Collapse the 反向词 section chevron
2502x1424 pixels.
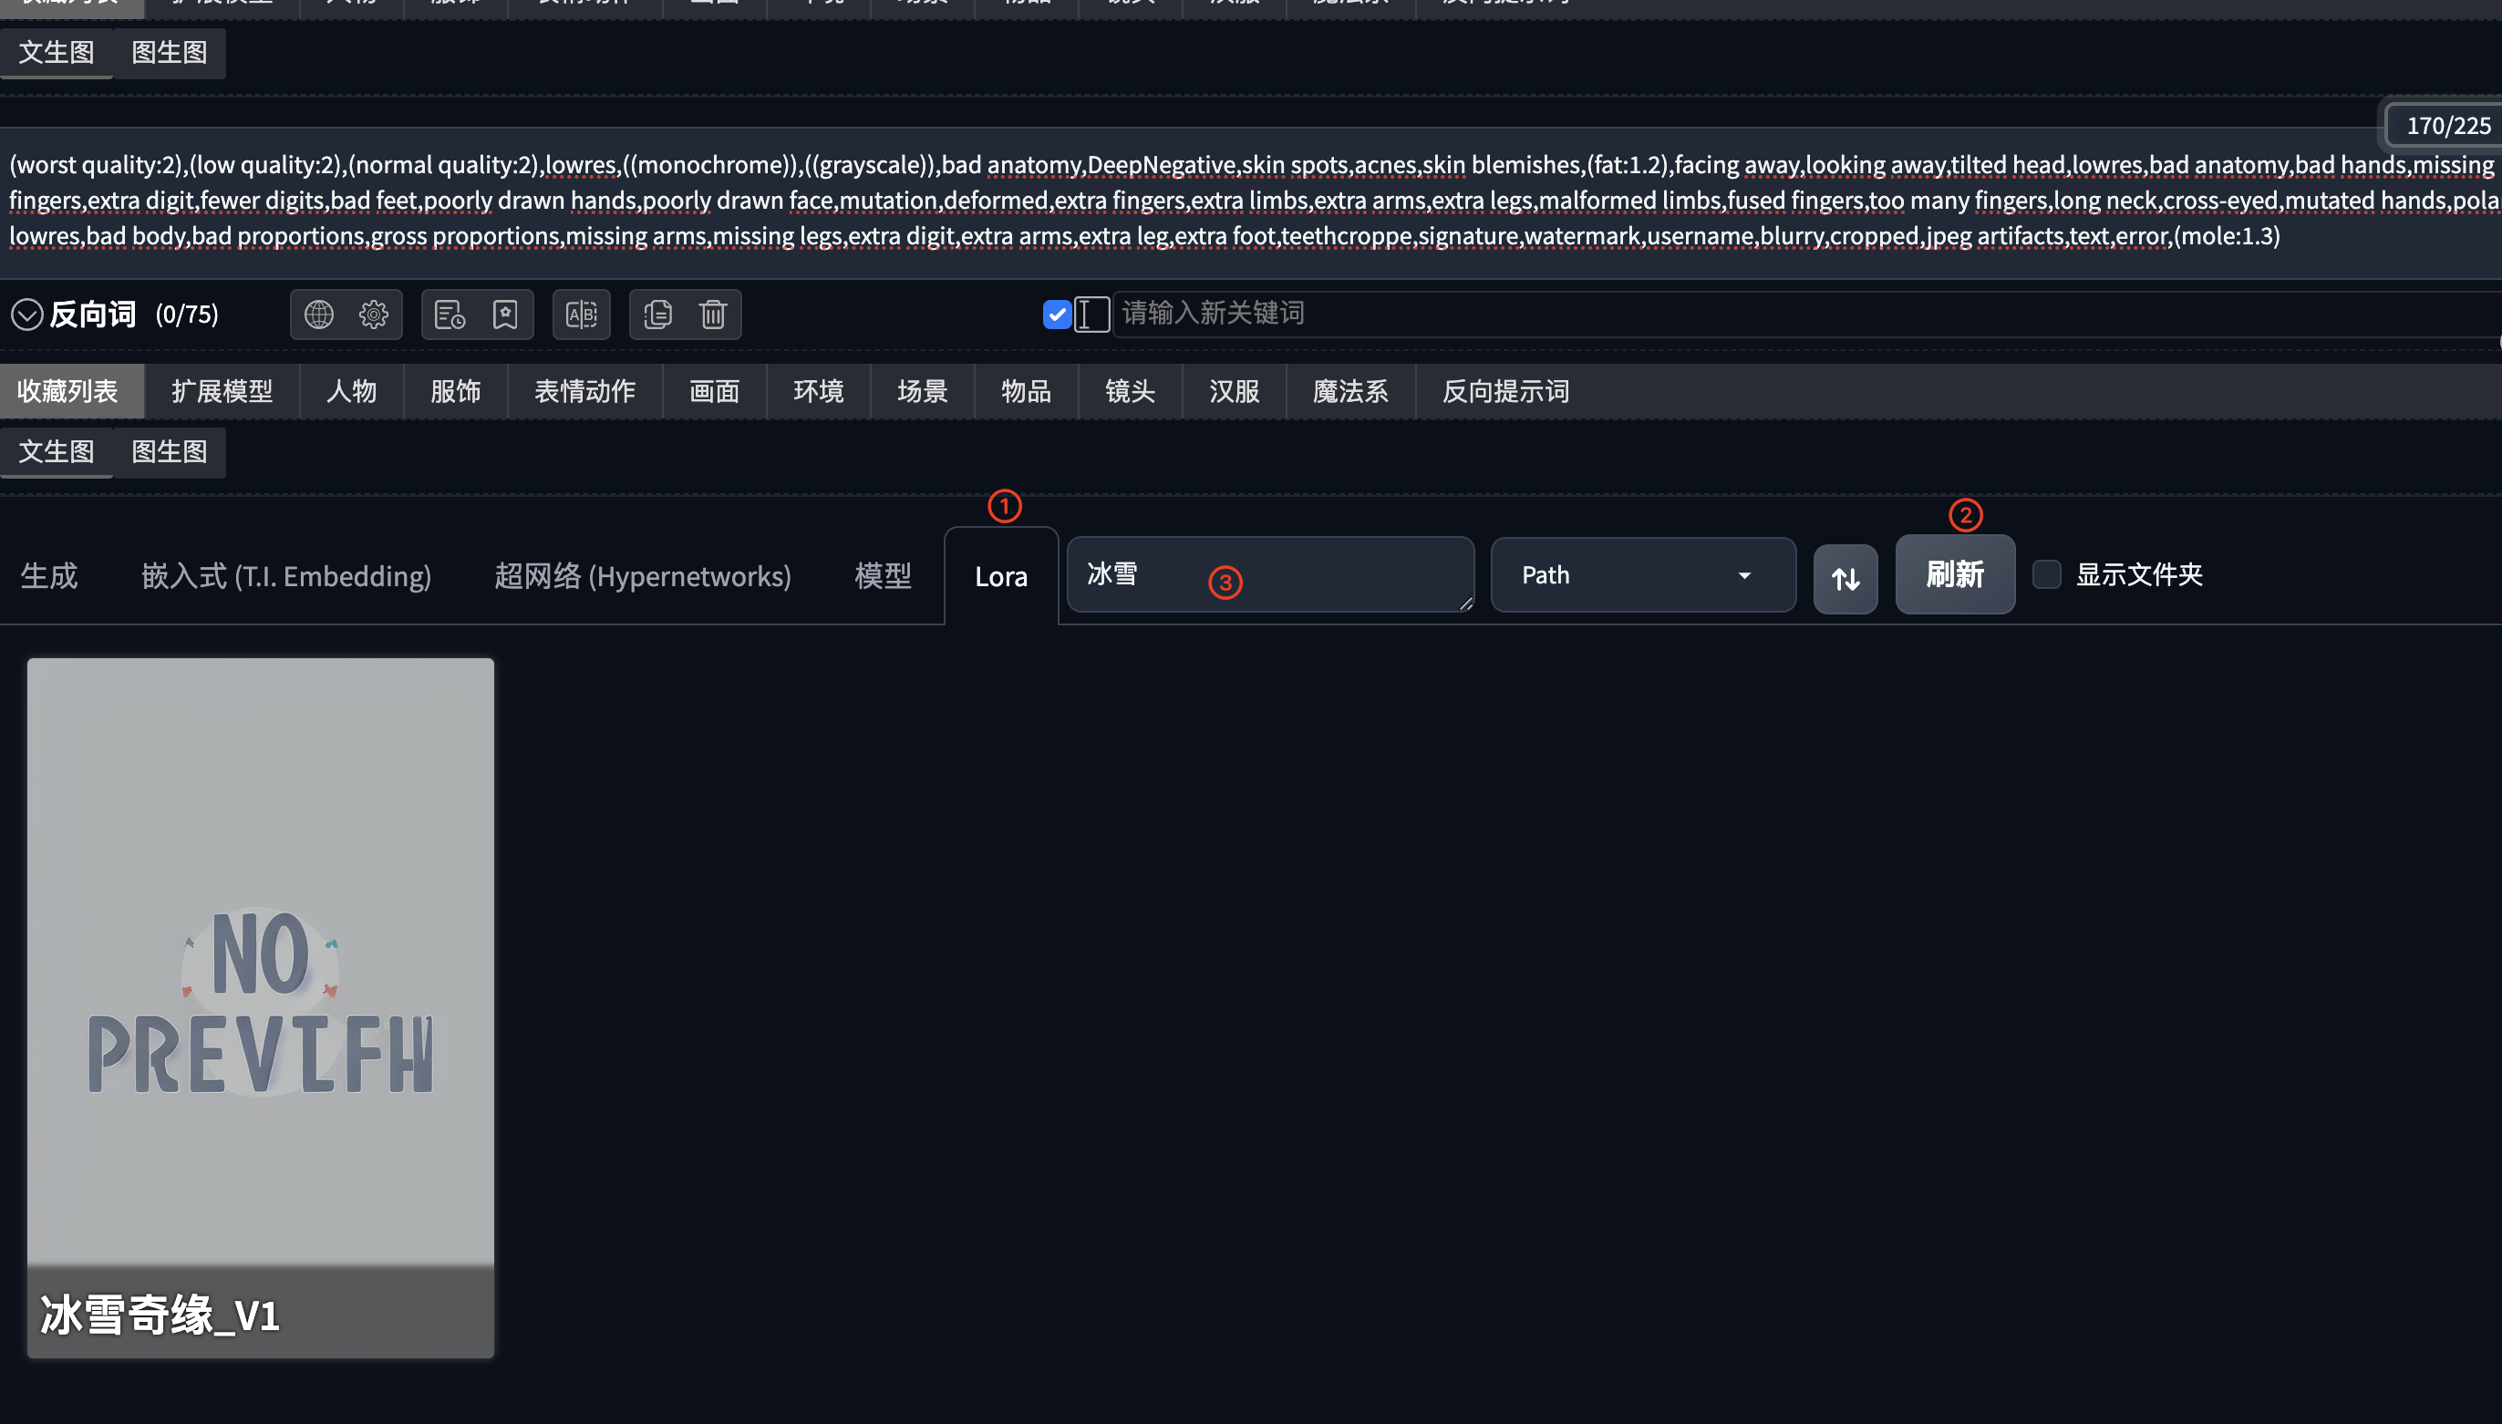pos(26,315)
